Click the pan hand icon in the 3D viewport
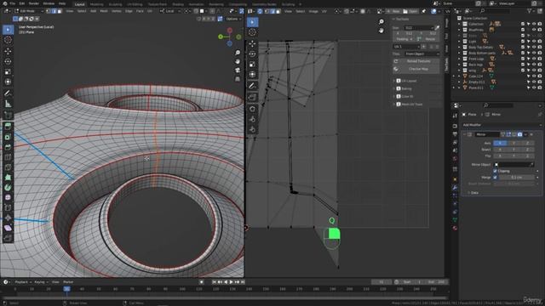The width and height of the screenshot is (545, 306). click(x=238, y=61)
